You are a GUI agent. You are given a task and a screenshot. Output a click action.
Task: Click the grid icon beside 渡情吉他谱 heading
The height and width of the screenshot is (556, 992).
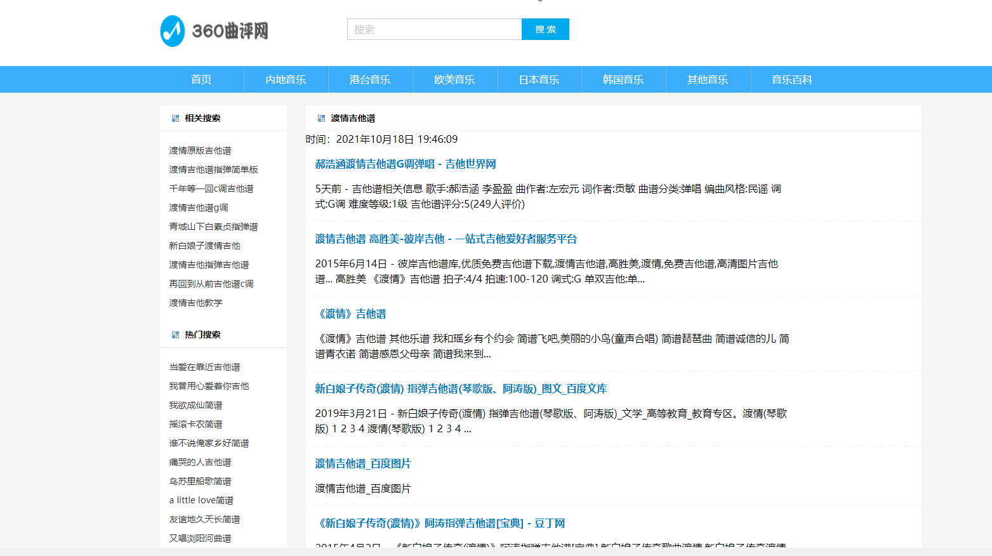pyautogui.click(x=321, y=119)
